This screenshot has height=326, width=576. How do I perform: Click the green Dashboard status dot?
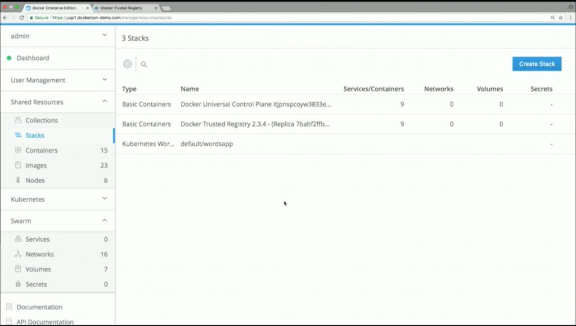[x=9, y=58]
